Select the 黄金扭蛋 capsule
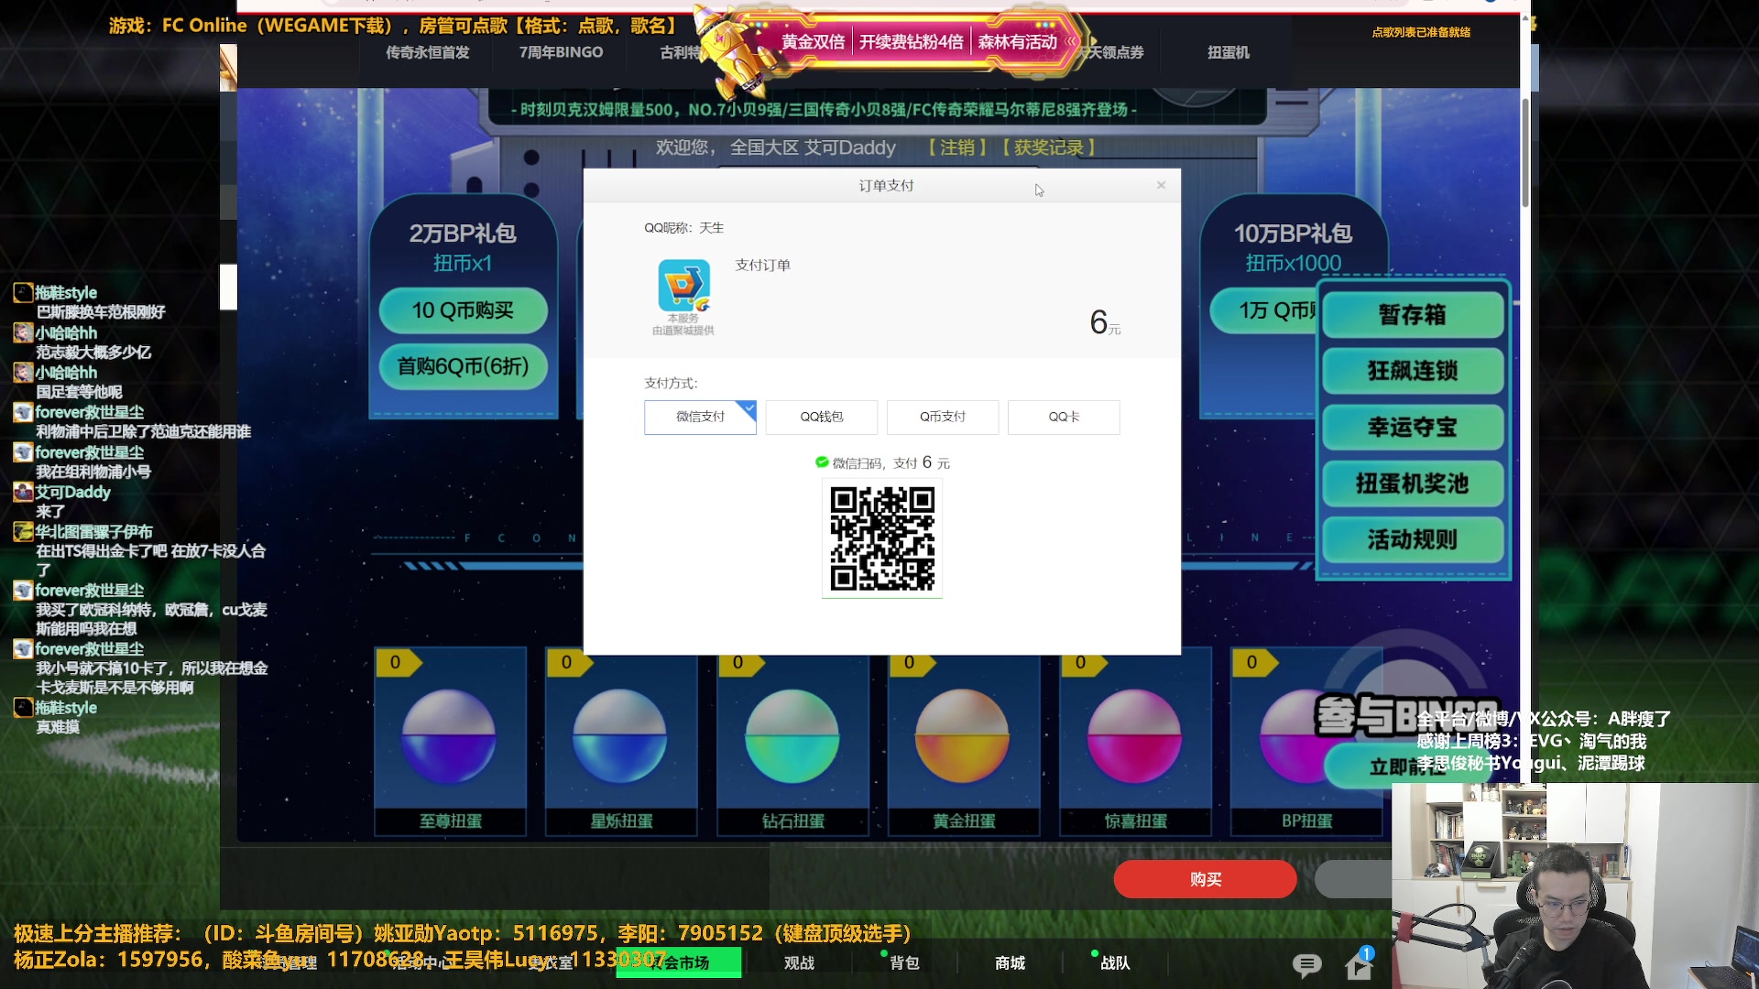 (964, 742)
